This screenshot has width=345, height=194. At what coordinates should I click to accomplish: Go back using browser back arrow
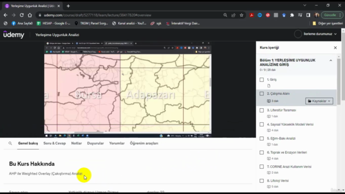pyautogui.click(x=5, y=15)
